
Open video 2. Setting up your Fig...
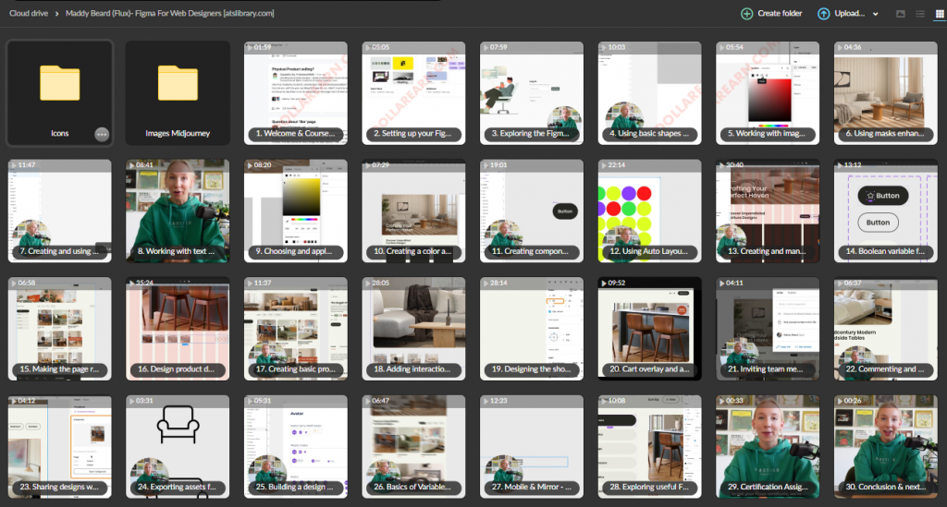tap(413, 93)
